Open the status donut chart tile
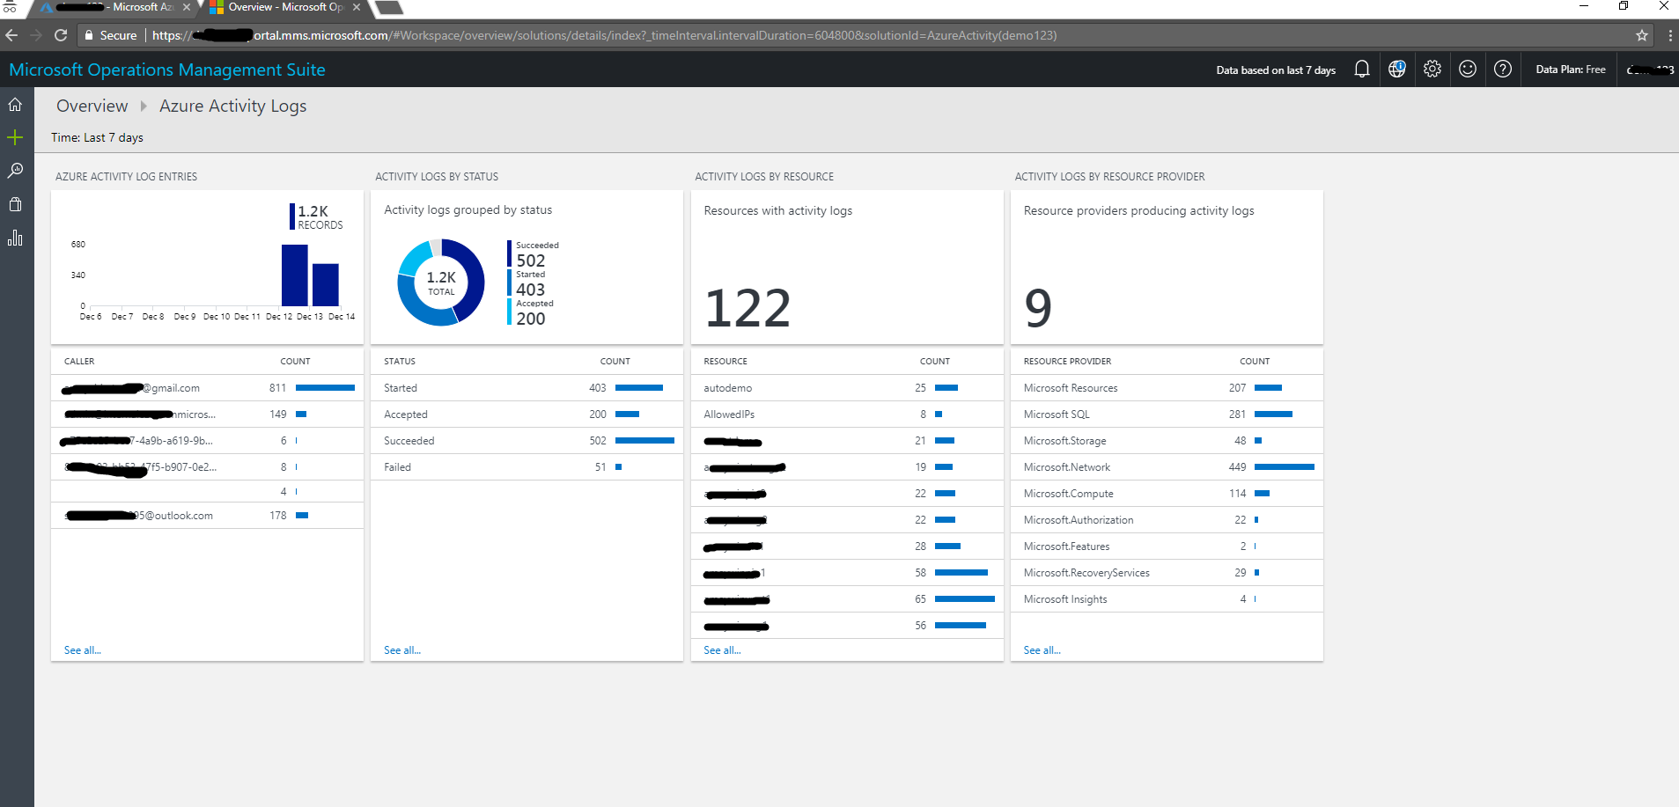 point(527,268)
